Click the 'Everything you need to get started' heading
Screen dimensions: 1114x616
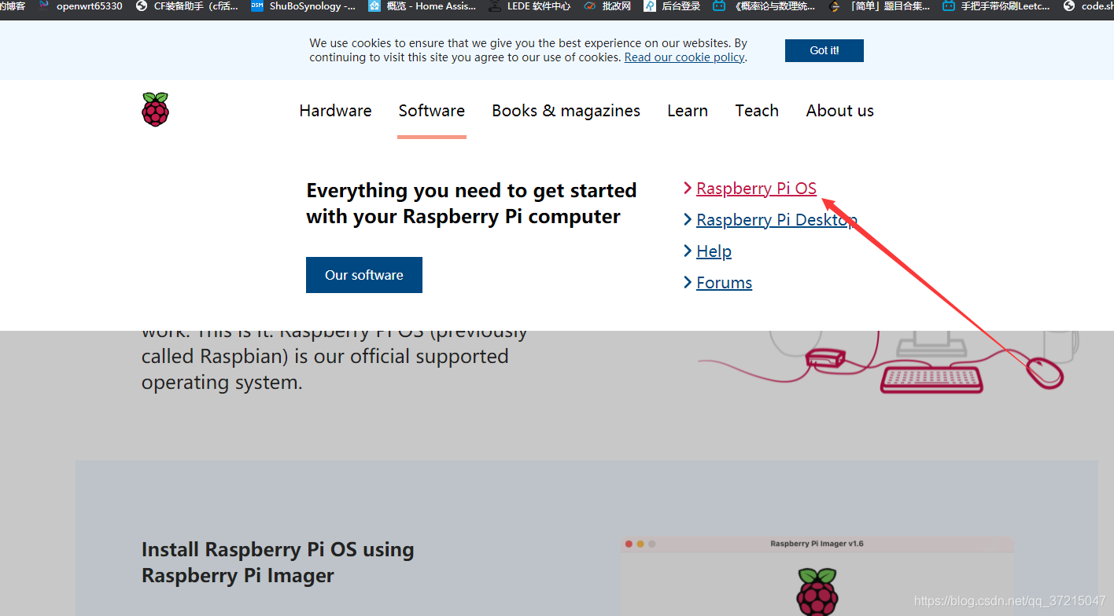[471, 191]
